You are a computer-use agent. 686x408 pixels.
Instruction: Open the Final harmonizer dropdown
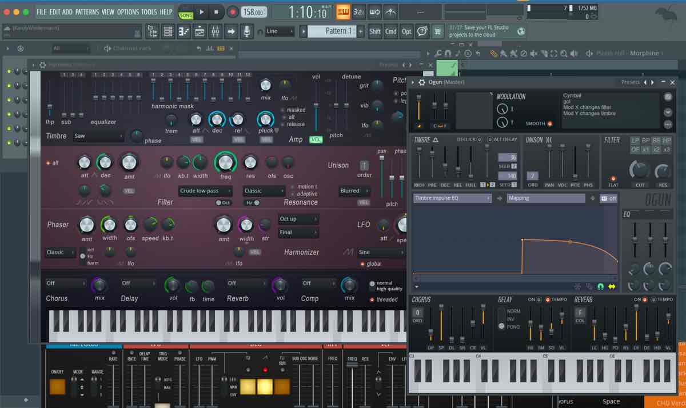[x=298, y=233]
